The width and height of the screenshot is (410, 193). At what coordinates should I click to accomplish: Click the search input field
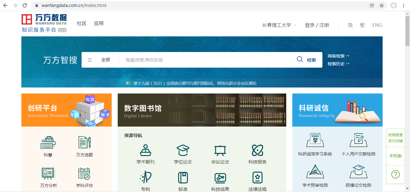point(208,60)
